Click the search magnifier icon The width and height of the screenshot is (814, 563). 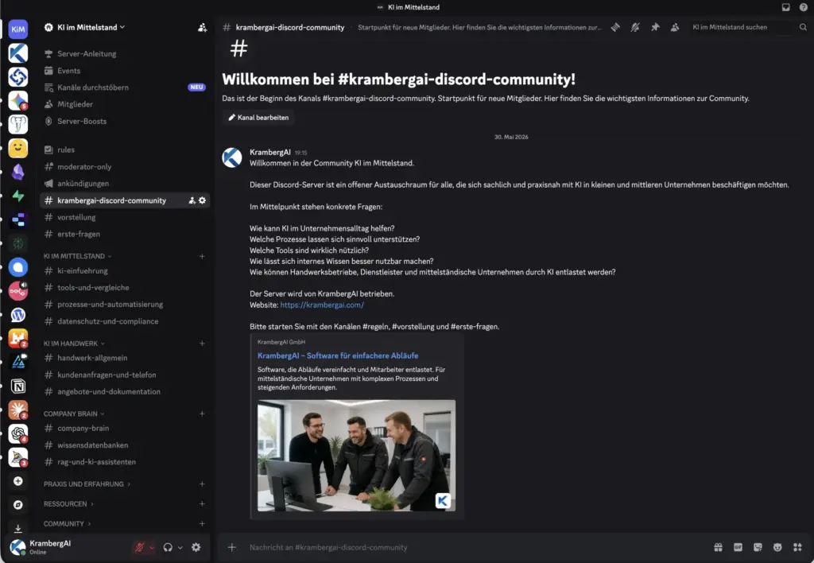803,28
